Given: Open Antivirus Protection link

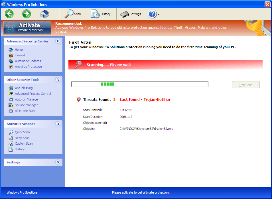Looking at the screenshot, I should pyautogui.click(x=28, y=67).
